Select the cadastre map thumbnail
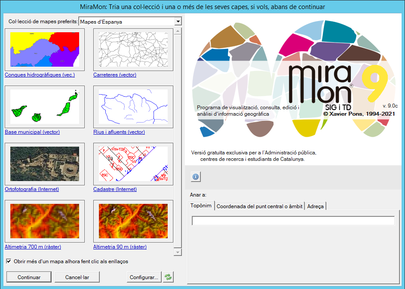The width and height of the screenshot is (405, 289). 133,164
